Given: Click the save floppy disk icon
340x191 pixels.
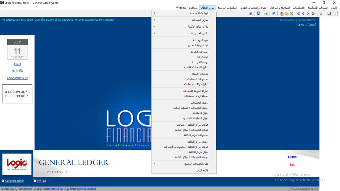Looking at the screenshot, I should point(329,14).
